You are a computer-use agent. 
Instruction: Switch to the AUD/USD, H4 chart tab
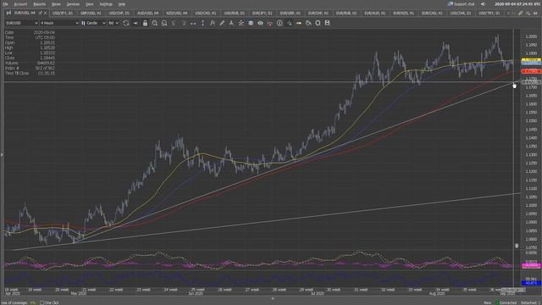coord(148,14)
